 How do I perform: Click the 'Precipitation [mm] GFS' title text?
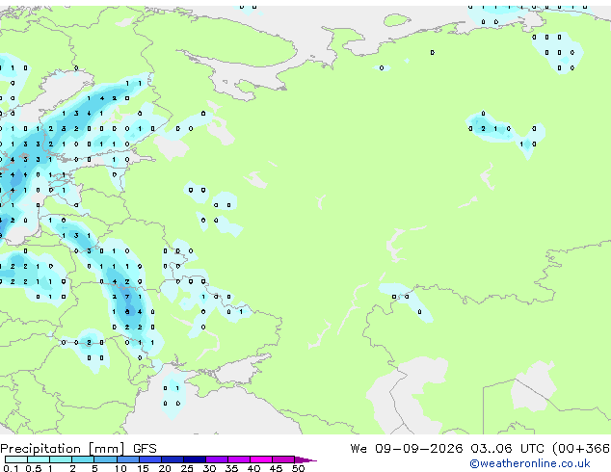[x=78, y=449]
